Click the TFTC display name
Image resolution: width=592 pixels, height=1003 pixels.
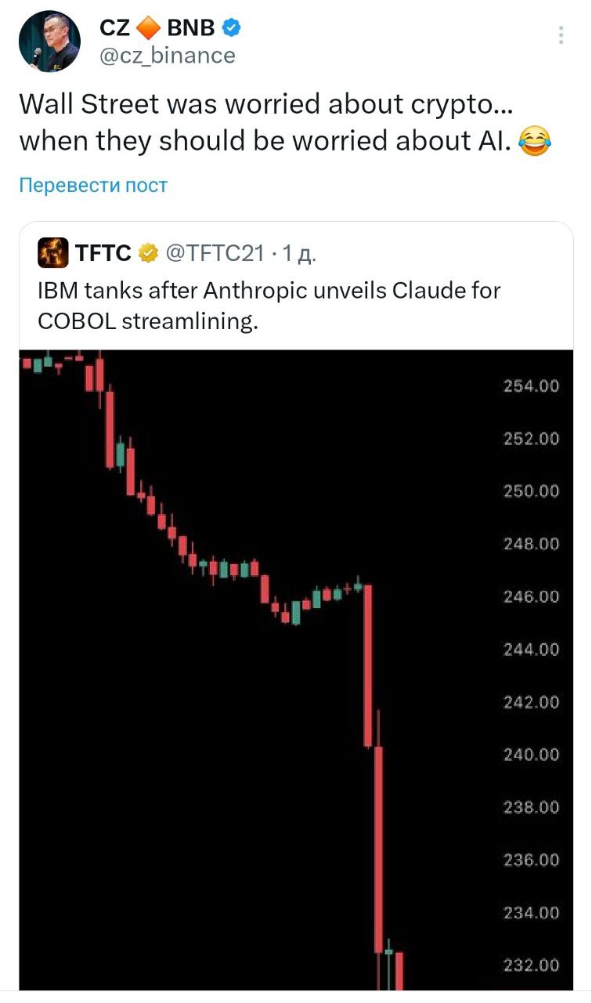tap(103, 252)
